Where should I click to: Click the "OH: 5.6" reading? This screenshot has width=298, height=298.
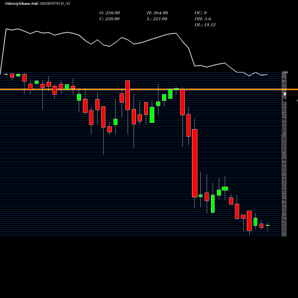coord(203,18)
